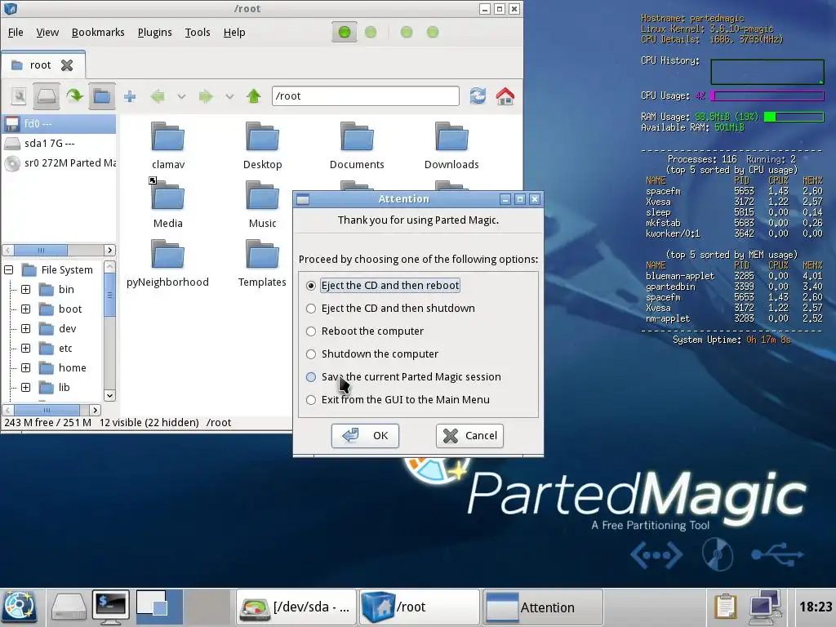
Task: Open the drive icon launcher in the taskbar
Action: [68, 607]
